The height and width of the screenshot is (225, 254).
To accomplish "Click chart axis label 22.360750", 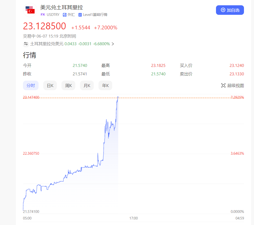I will coord(31,153).
